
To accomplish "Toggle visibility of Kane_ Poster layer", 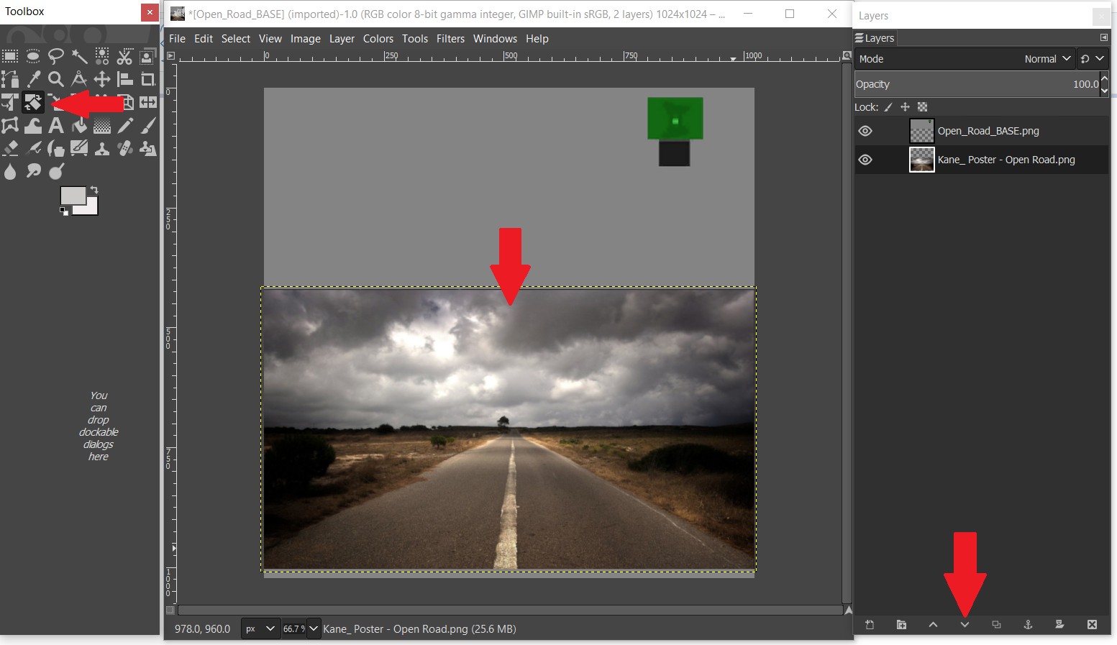I will pyautogui.click(x=865, y=160).
